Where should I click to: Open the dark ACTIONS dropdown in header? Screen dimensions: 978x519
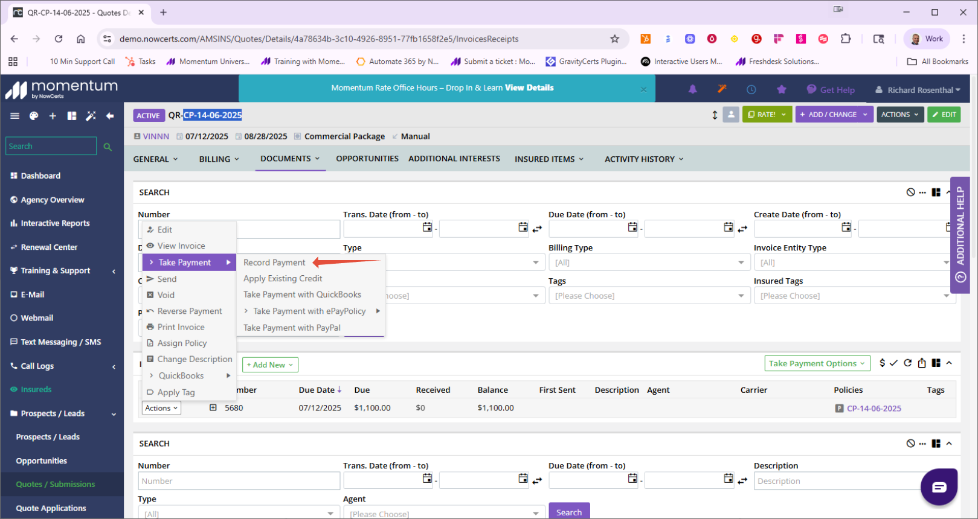pos(900,114)
